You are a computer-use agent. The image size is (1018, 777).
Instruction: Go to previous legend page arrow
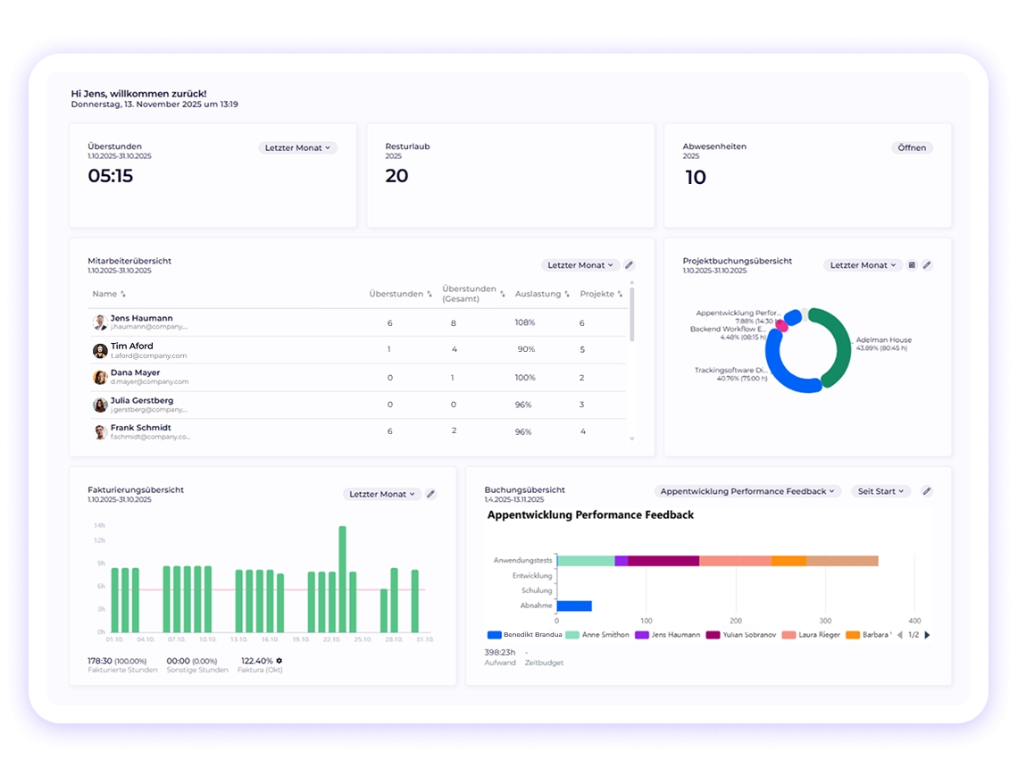pos(900,635)
